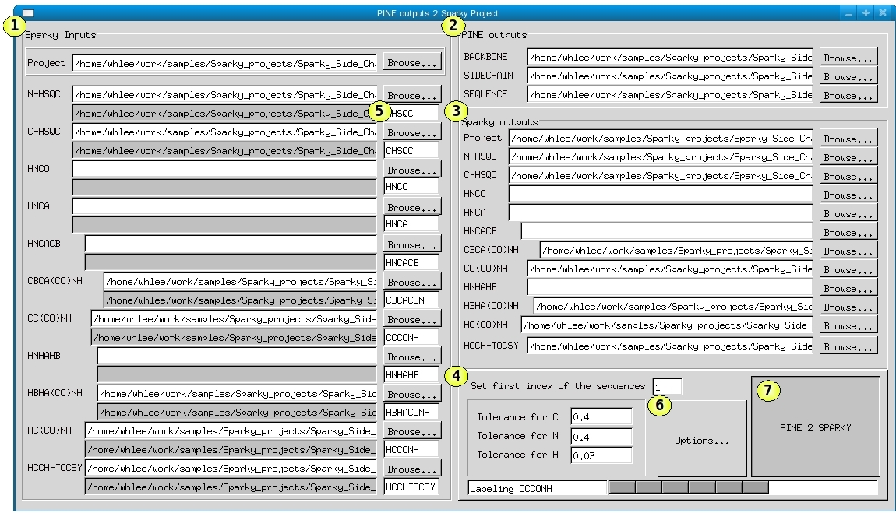Click the HBHACONH spectrum name field

(x=411, y=412)
